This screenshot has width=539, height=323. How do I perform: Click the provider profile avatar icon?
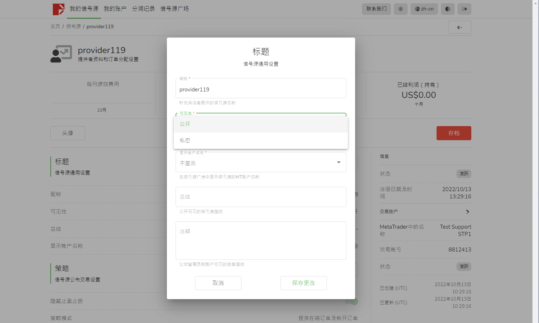tap(61, 54)
